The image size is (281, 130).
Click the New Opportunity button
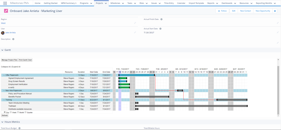263,11
